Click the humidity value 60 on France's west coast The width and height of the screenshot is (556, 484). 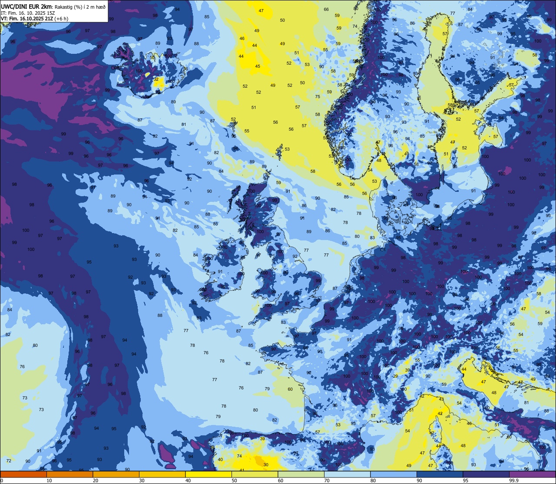[x=290, y=389]
